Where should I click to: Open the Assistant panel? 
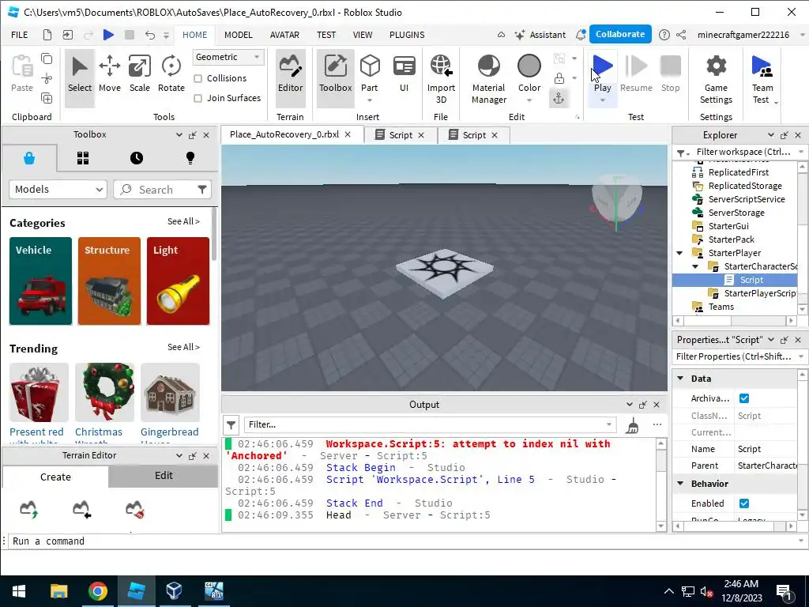point(540,35)
